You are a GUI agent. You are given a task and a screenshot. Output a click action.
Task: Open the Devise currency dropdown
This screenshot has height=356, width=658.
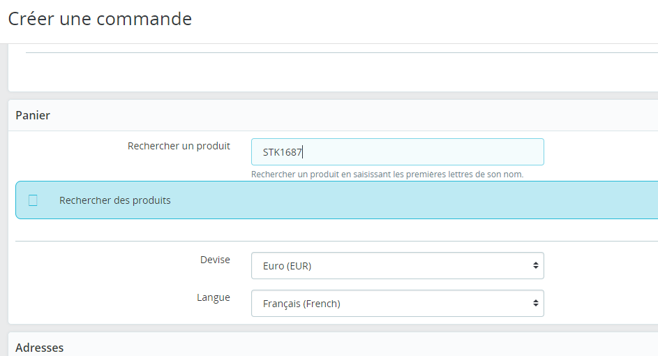tap(398, 265)
